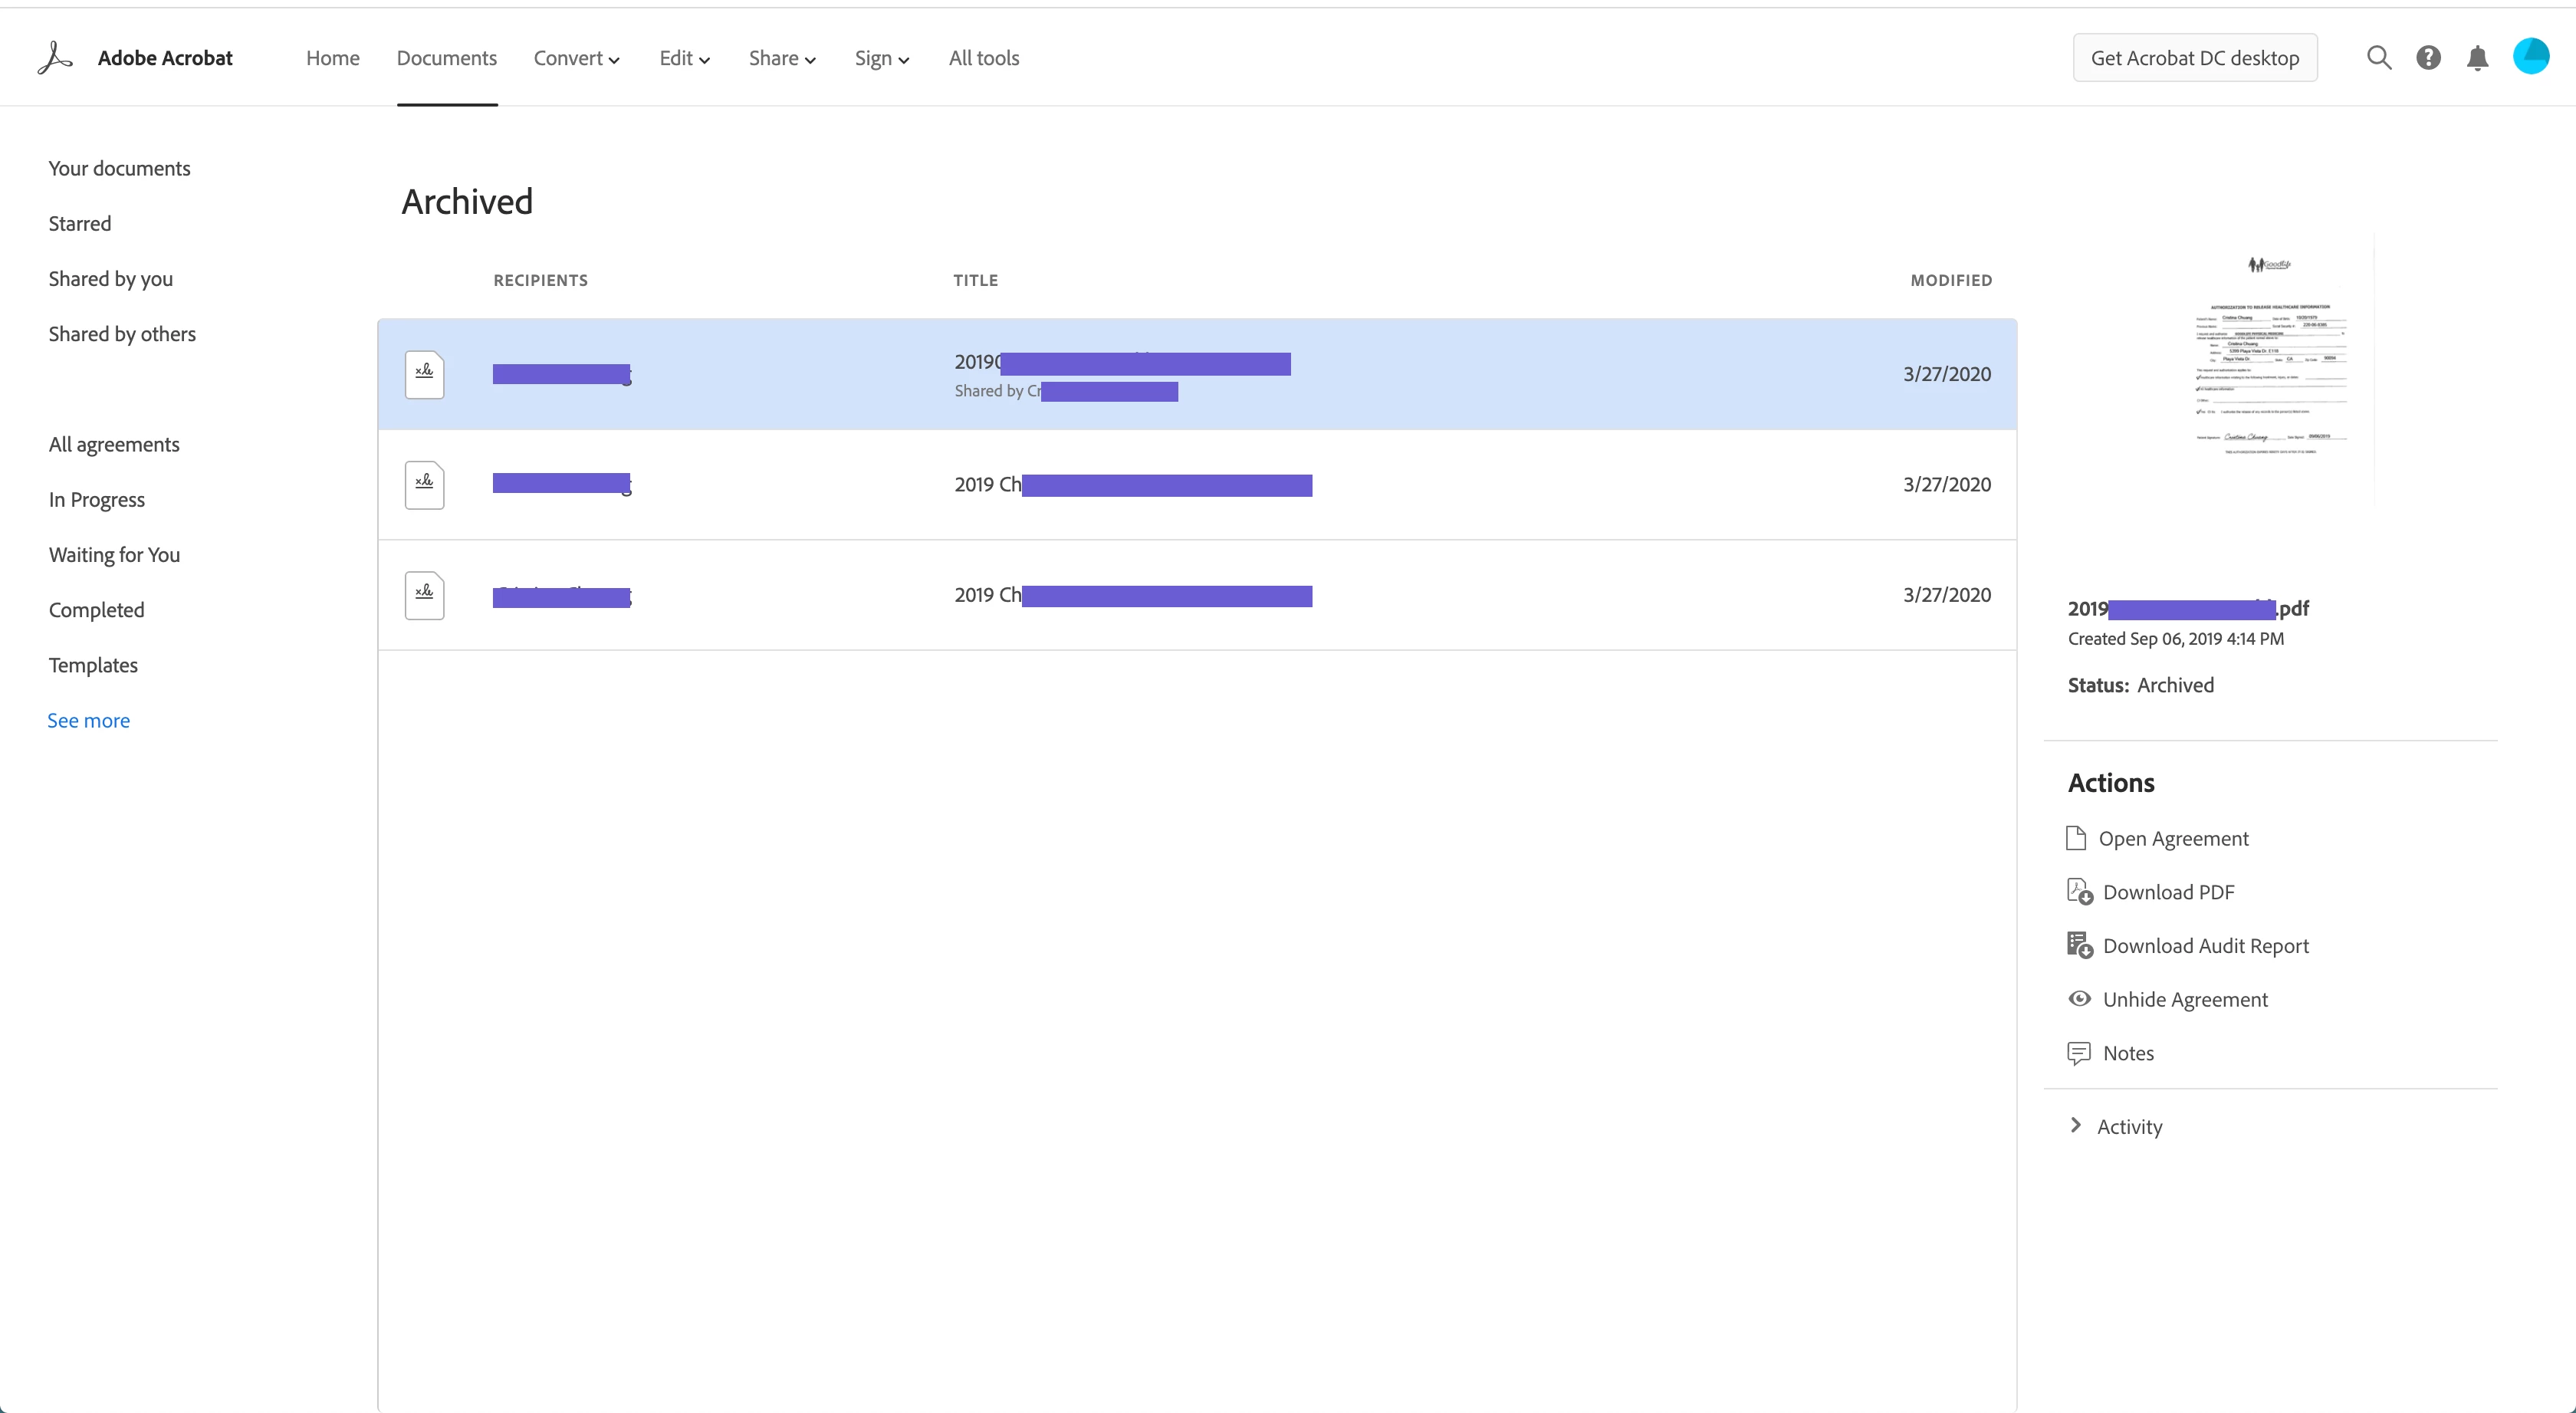
Task: Click Get Acrobat DC desktop button
Action: 2194,58
